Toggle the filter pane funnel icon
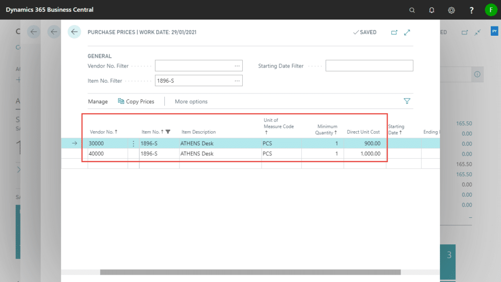The height and width of the screenshot is (282, 501). (x=407, y=101)
